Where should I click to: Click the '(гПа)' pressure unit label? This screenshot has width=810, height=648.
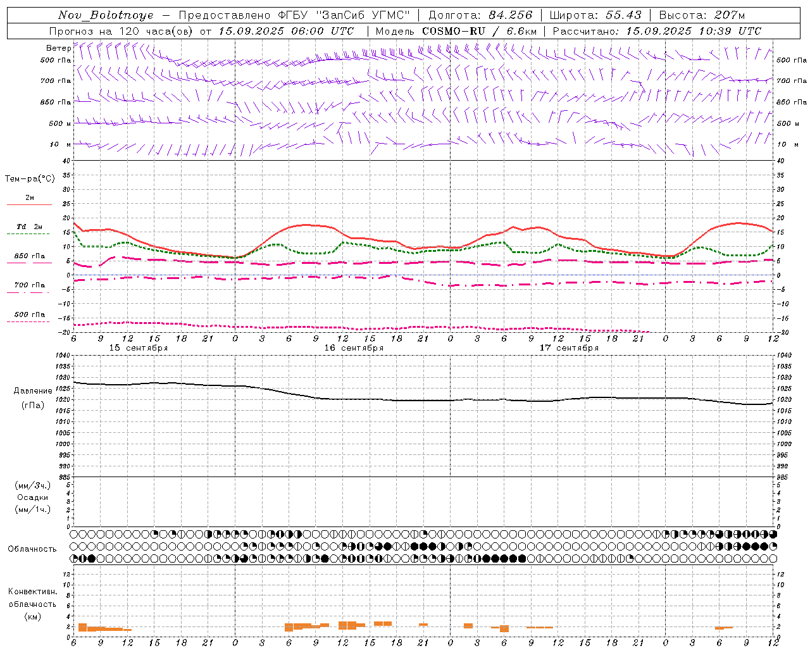(33, 406)
